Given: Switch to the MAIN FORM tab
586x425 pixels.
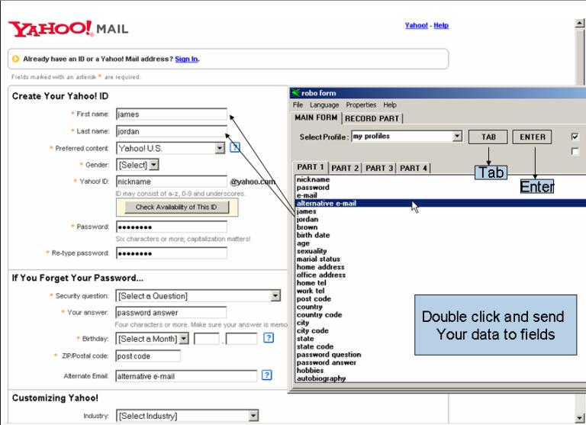Looking at the screenshot, I should click(316, 118).
